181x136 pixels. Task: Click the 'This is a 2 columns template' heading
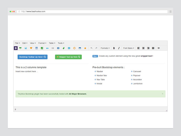(31, 67)
